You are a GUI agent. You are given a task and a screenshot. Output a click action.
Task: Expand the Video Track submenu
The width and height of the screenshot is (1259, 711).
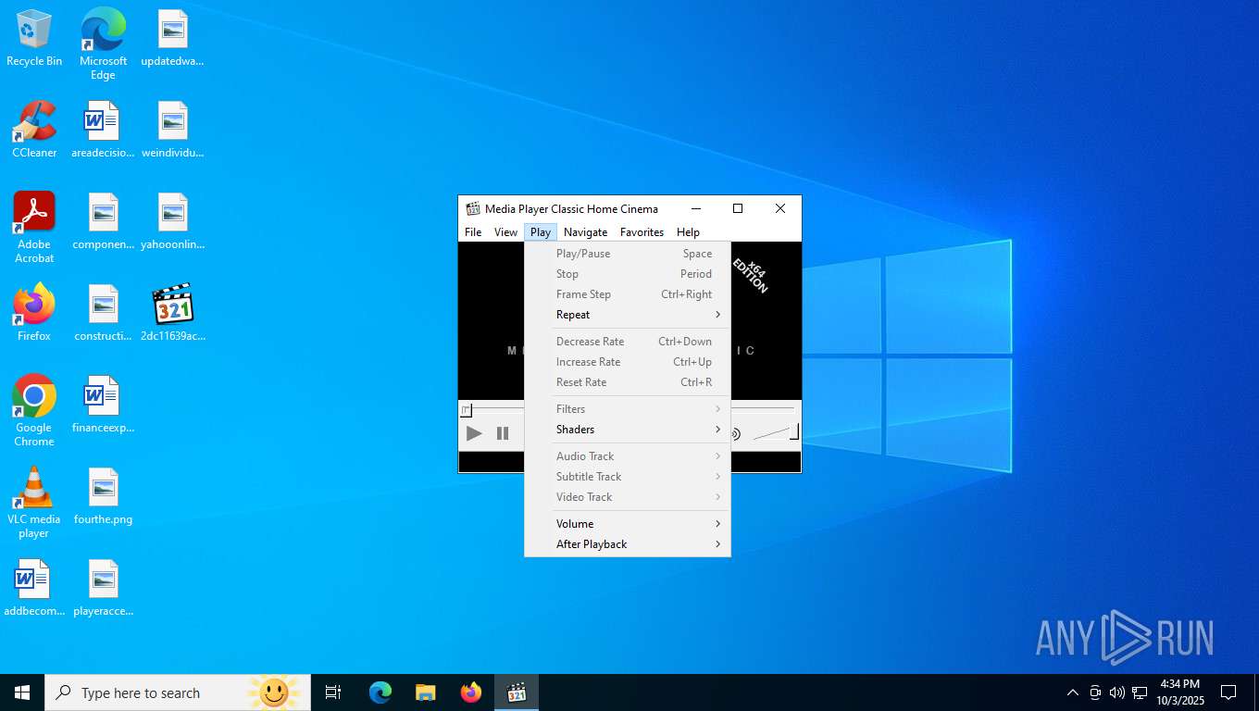(x=628, y=497)
